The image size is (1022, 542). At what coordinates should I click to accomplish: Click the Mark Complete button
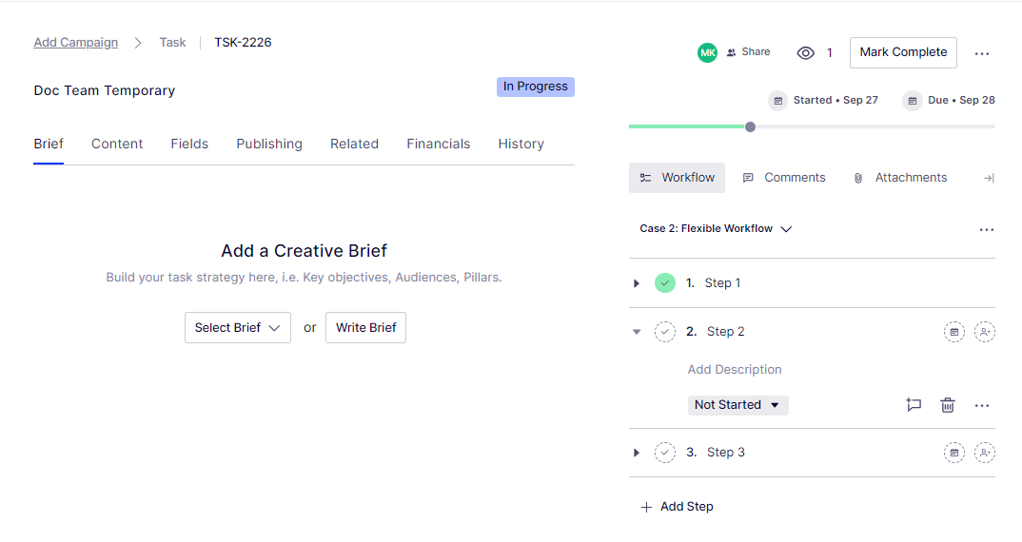(x=903, y=53)
